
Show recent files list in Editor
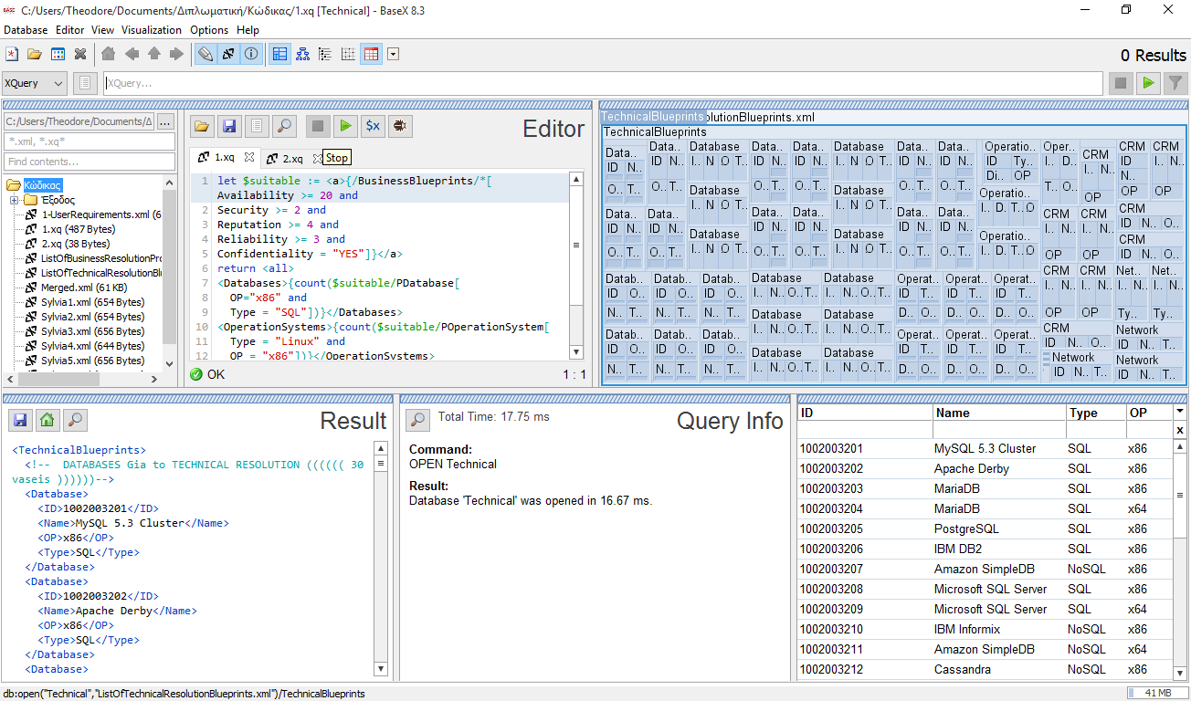258,126
